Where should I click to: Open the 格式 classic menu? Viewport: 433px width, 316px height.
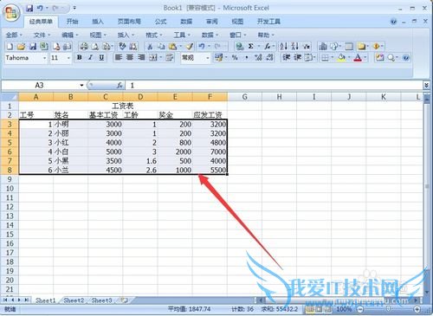[x=153, y=35]
